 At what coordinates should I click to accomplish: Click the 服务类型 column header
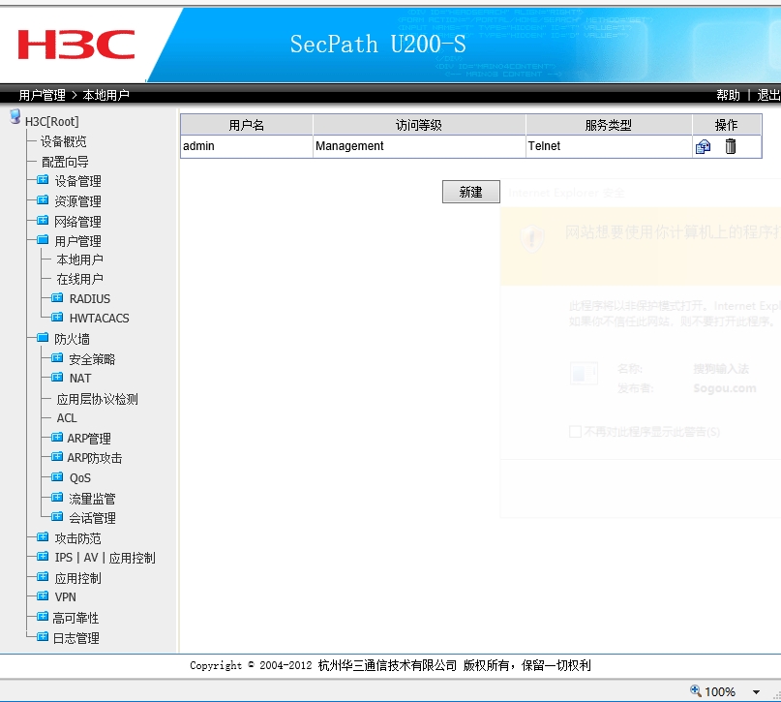(609, 125)
